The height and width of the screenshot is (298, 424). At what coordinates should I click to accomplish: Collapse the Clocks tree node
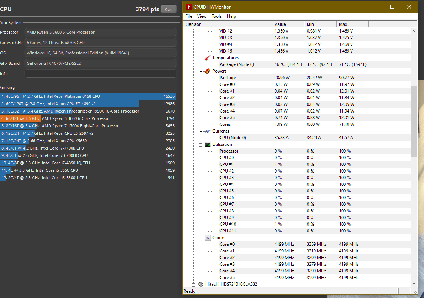point(201,238)
